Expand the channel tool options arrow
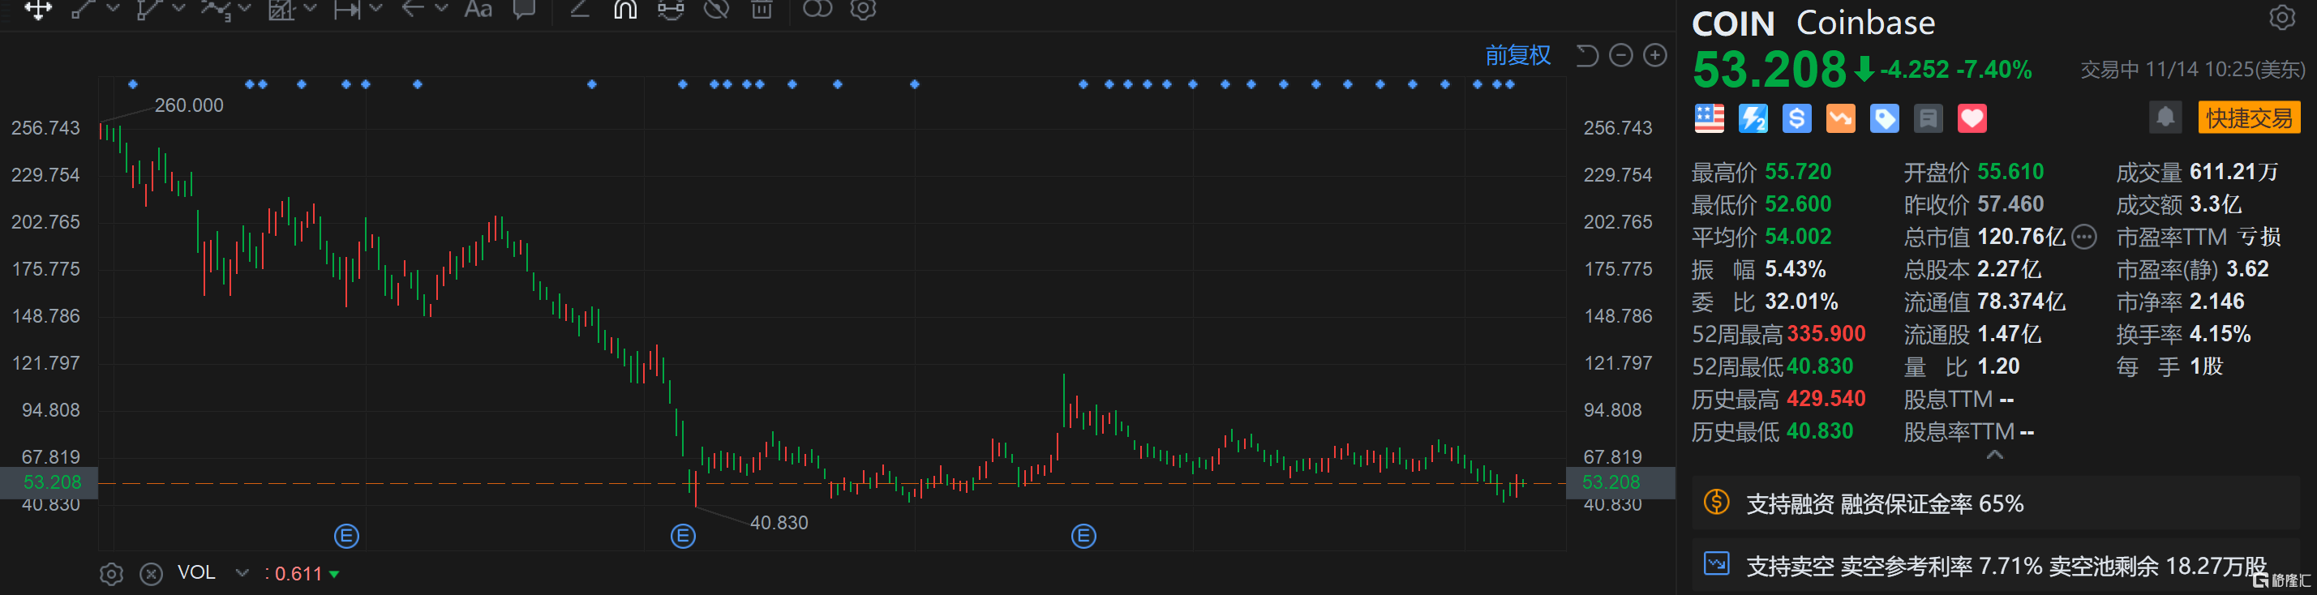This screenshot has width=2317, height=595. click(178, 8)
